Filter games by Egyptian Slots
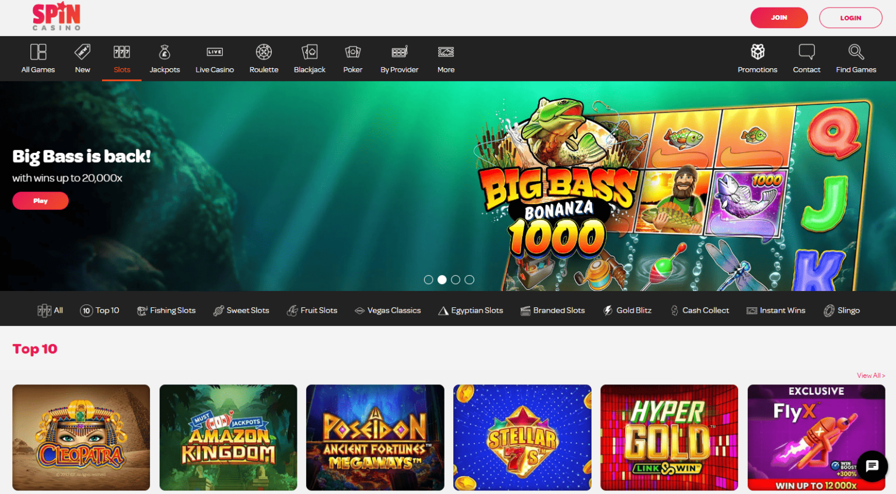The width and height of the screenshot is (896, 494). (470, 310)
